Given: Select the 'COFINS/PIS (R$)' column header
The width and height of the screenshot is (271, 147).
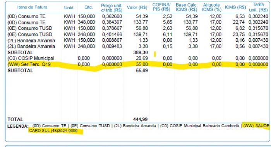Looking at the screenshot, I should pos(161,7).
